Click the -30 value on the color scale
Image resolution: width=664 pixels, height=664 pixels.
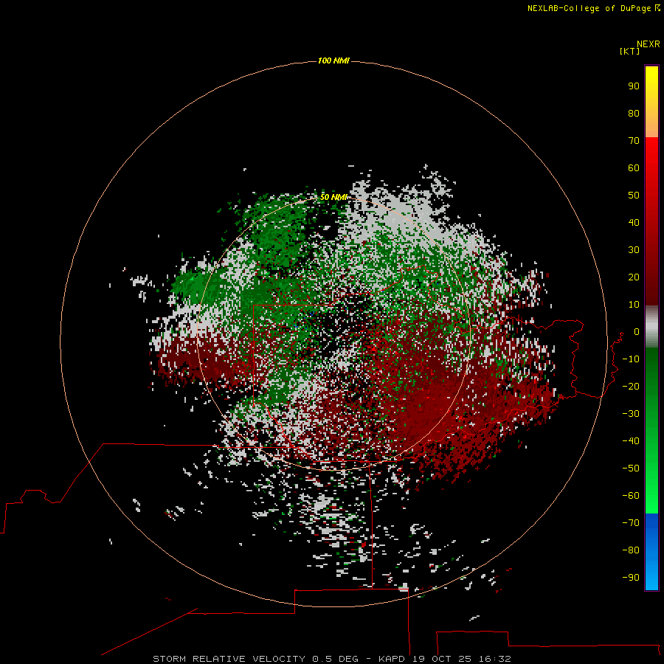click(x=631, y=414)
